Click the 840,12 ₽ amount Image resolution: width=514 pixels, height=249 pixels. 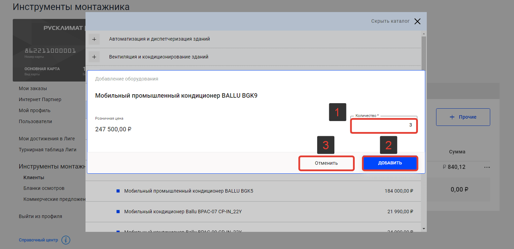coord(454,167)
